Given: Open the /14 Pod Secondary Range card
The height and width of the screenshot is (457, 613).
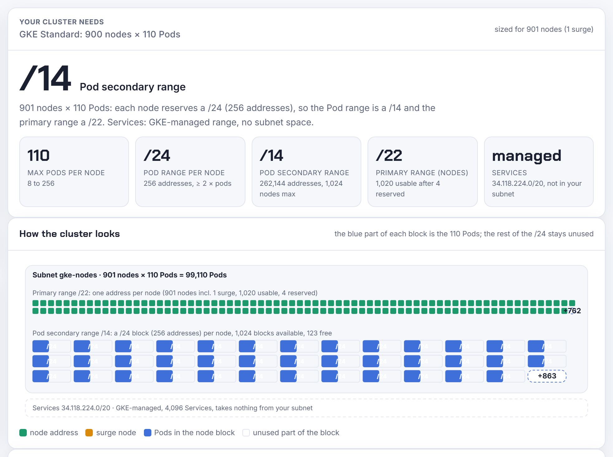Looking at the screenshot, I should (306, 172).
